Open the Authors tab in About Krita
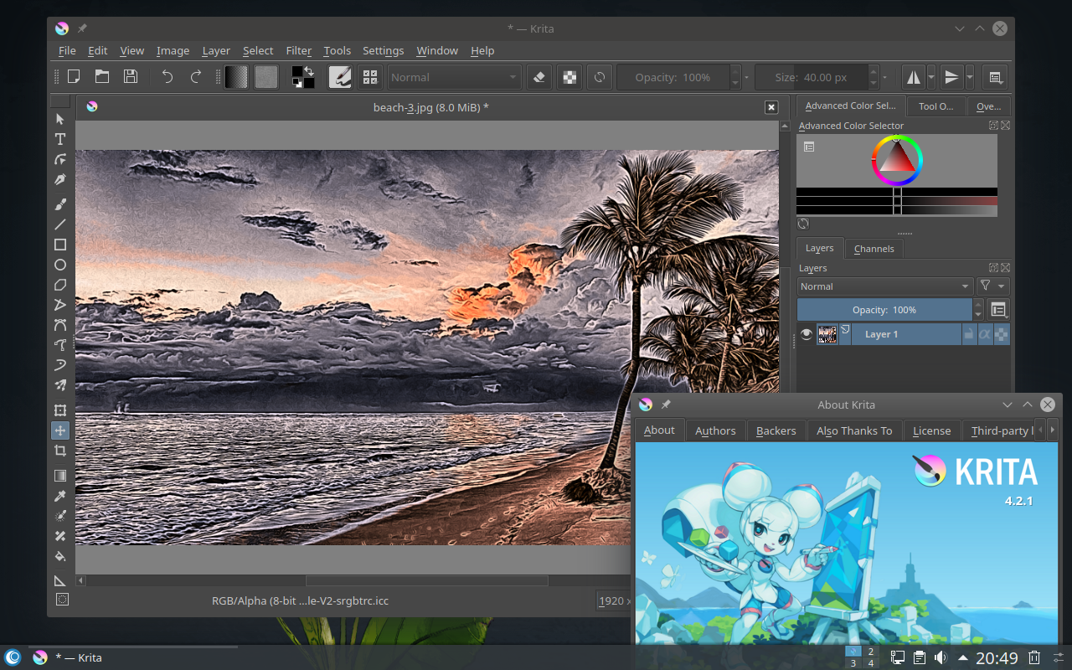 point(715,430)
